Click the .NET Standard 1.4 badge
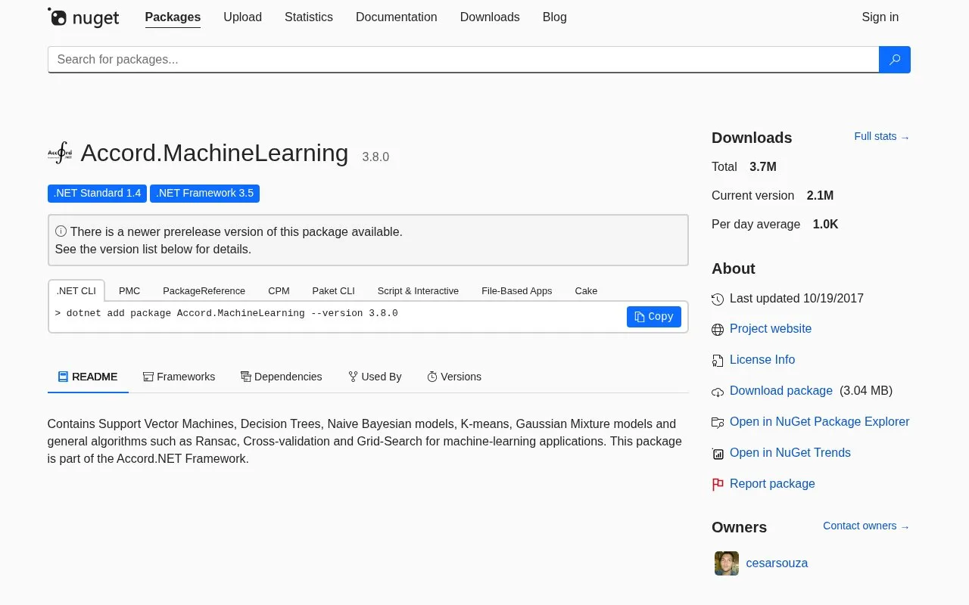969x605 pixels. (x=97, y=194)
